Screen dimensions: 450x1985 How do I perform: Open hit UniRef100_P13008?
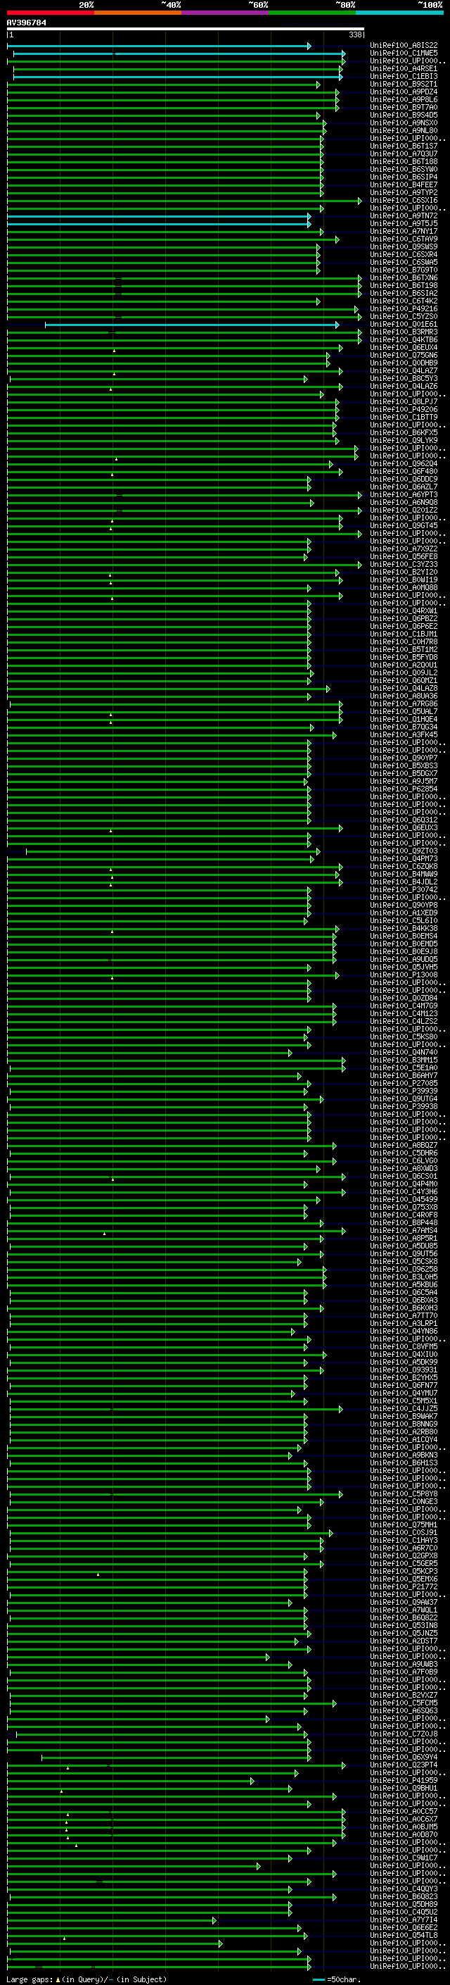coord(404,975)
